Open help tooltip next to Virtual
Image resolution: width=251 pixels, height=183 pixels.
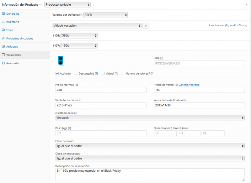point(116,74)
